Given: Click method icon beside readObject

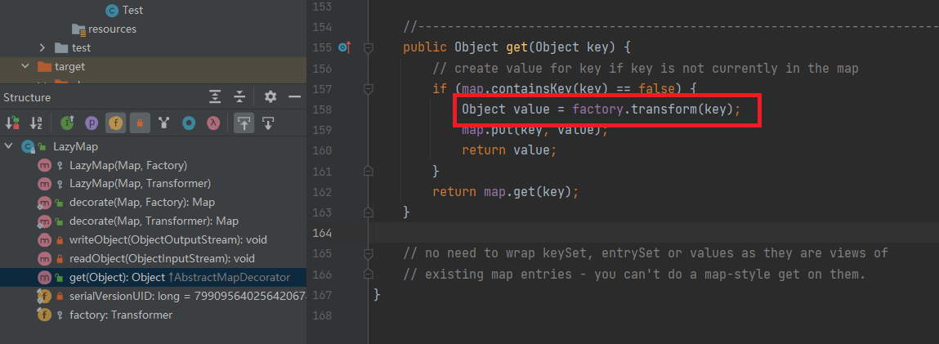Looking at the screenshot, I should [44, 258].
